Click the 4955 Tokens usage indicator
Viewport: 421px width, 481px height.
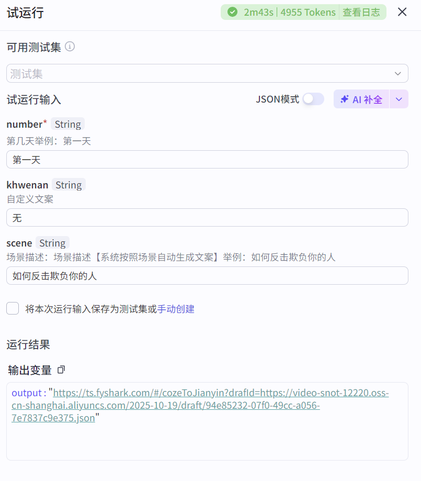[x=308, y=12]
